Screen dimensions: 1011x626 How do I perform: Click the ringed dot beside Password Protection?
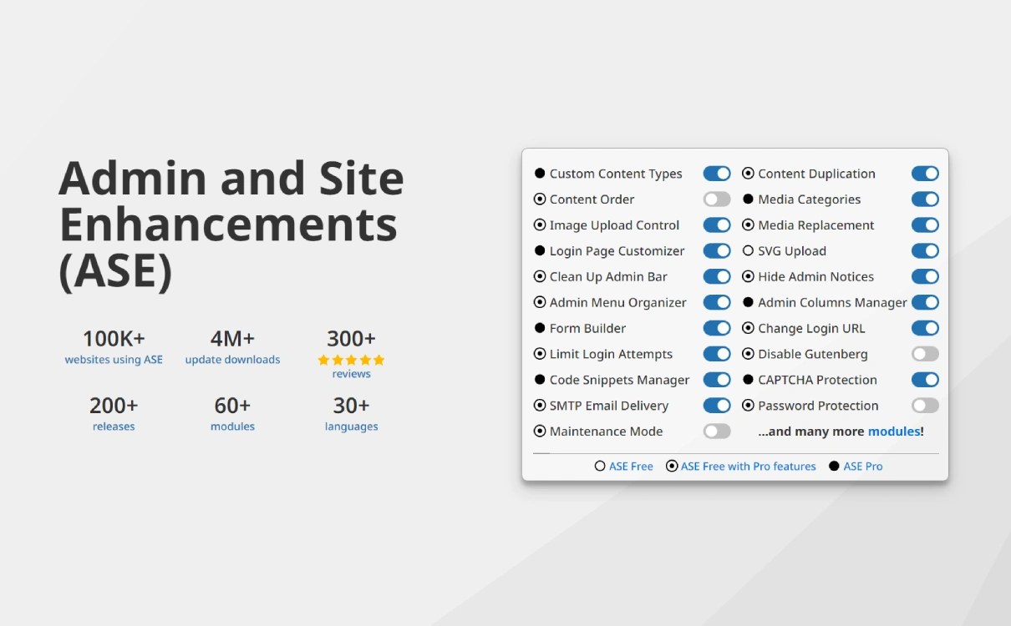[x=748, y=406]
